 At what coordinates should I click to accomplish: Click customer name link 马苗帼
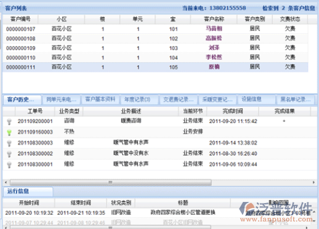click(x=214, y=28)
